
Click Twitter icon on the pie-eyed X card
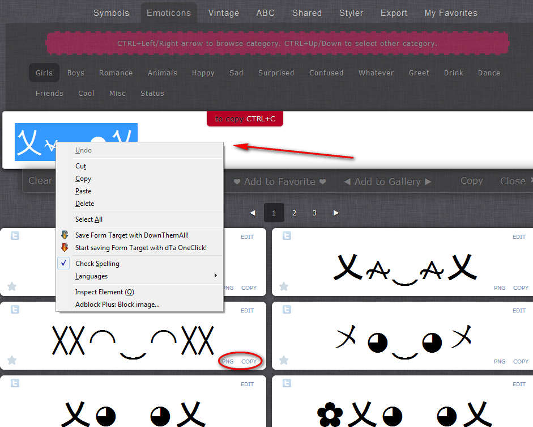click(x=287, y=309)
